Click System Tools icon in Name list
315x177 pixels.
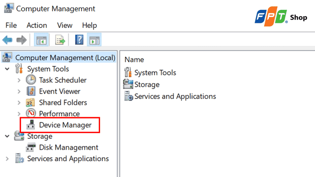128,72
